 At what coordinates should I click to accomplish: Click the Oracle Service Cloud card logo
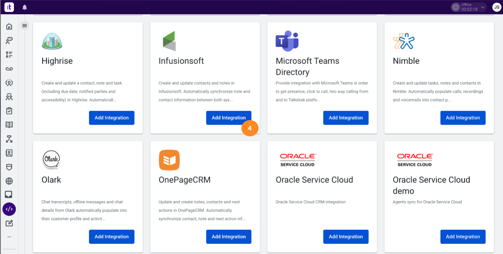pyautogui.click(x=298, y=160)
